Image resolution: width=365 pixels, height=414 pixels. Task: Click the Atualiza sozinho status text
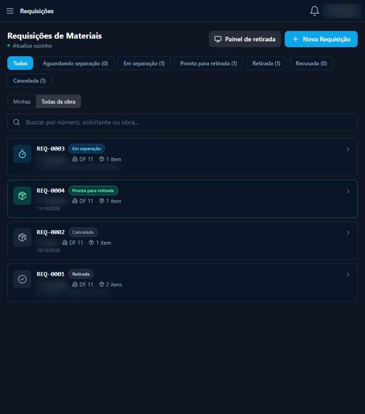pyautogui.click(x=32, y=46)
